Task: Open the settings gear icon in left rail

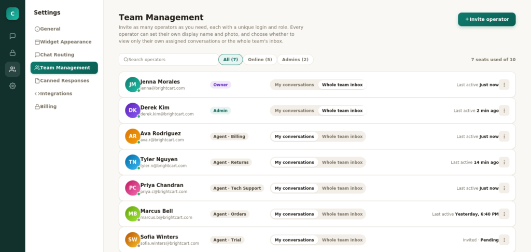Action: pyautogui.click(x=12, y=86)
